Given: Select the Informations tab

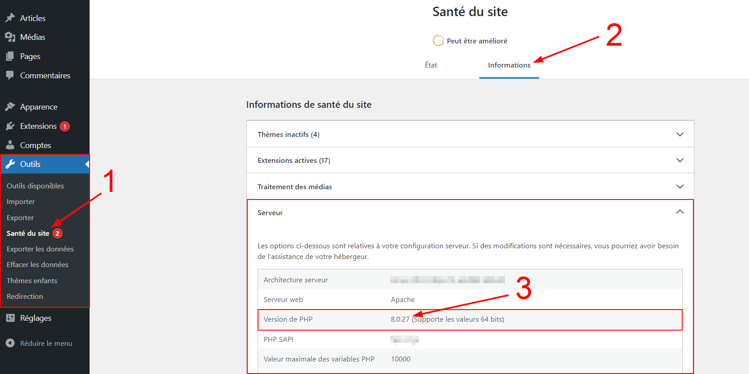Looking at the screenshot, I should 509,65.
